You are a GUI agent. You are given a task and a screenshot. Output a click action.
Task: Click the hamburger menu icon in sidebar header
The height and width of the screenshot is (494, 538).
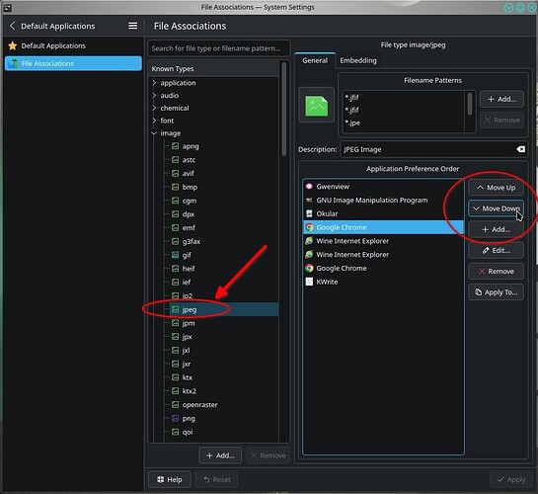click(133, 26)
